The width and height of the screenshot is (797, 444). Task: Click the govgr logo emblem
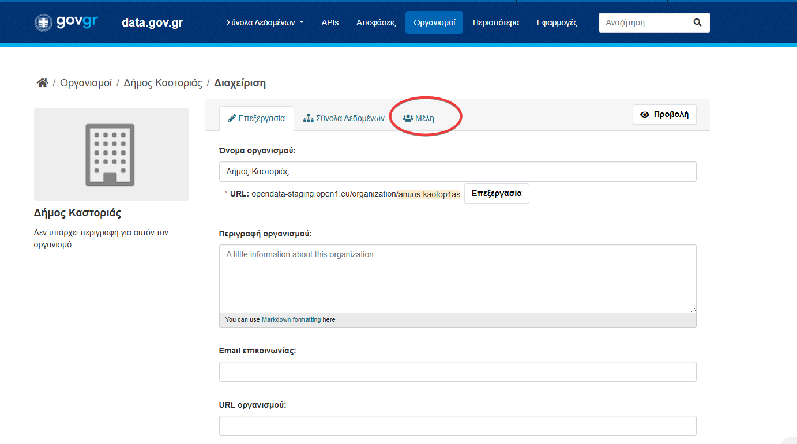[x=43, y=22]
